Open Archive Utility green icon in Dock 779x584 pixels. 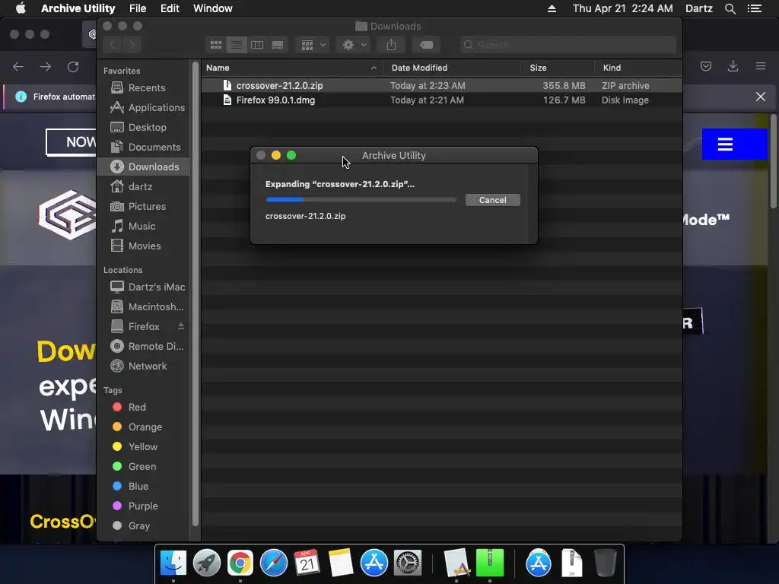pyautogui.click(x=490, y=563)
